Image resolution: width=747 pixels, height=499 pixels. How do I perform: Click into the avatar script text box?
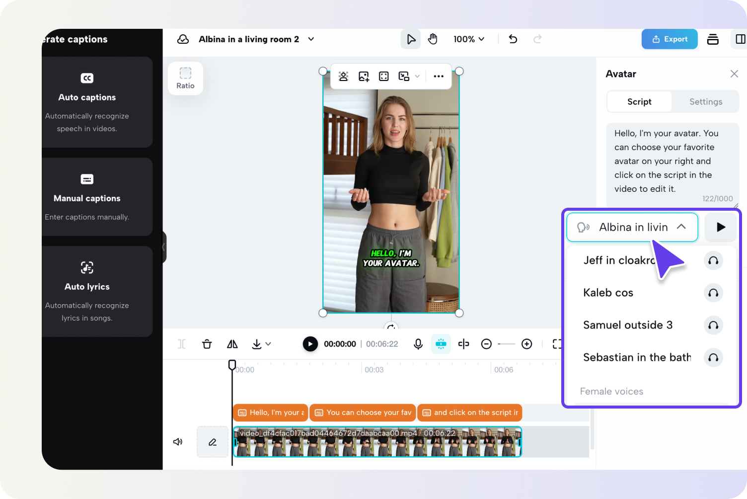click(672, 165)
